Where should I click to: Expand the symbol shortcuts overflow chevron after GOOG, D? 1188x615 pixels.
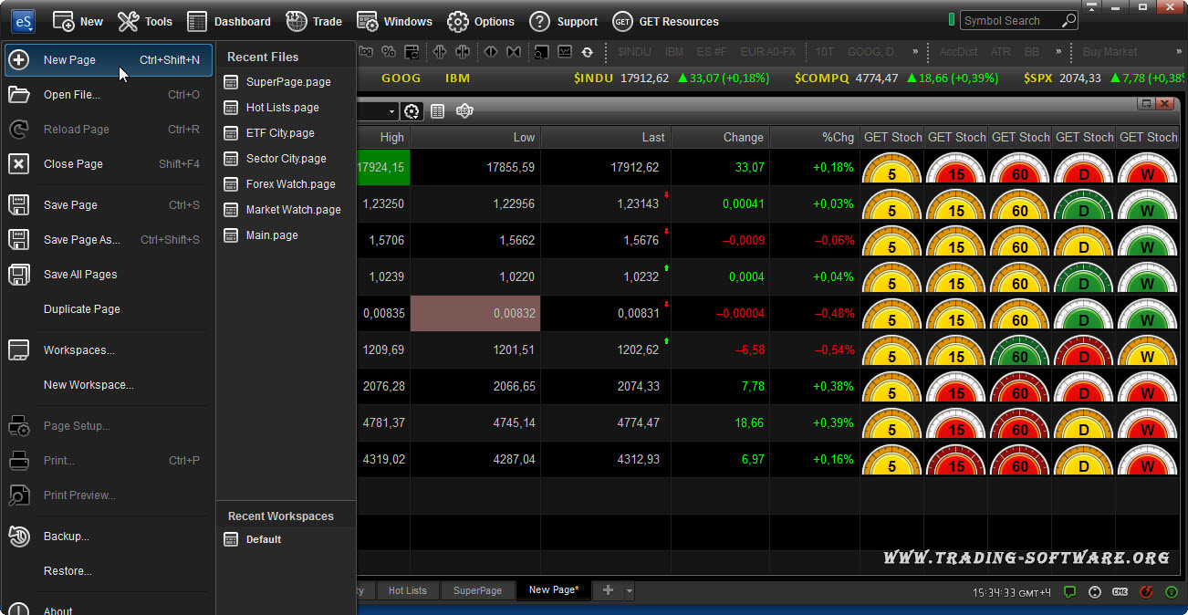click(914, 52)
